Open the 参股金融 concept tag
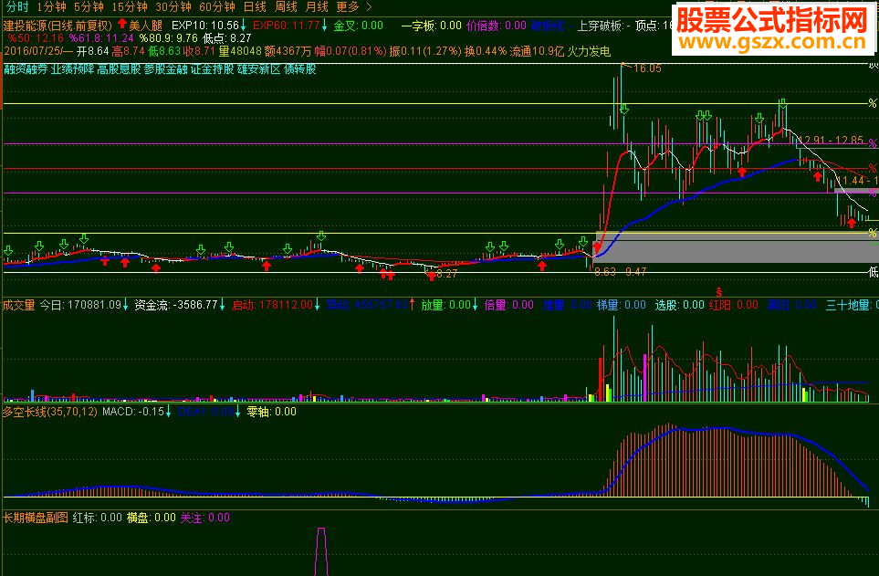The width and height of the screenshot is (879, 576). point(165,69)
